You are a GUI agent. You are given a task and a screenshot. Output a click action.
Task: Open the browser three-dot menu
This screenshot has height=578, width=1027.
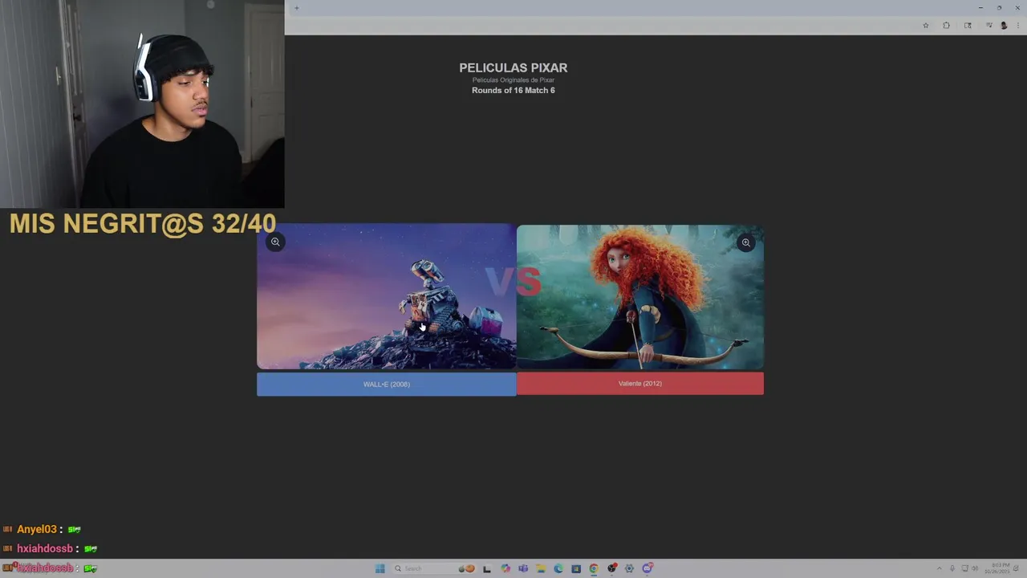[x=1018, y=26]
